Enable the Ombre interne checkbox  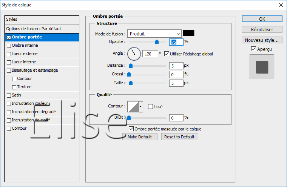coord(9,46)
